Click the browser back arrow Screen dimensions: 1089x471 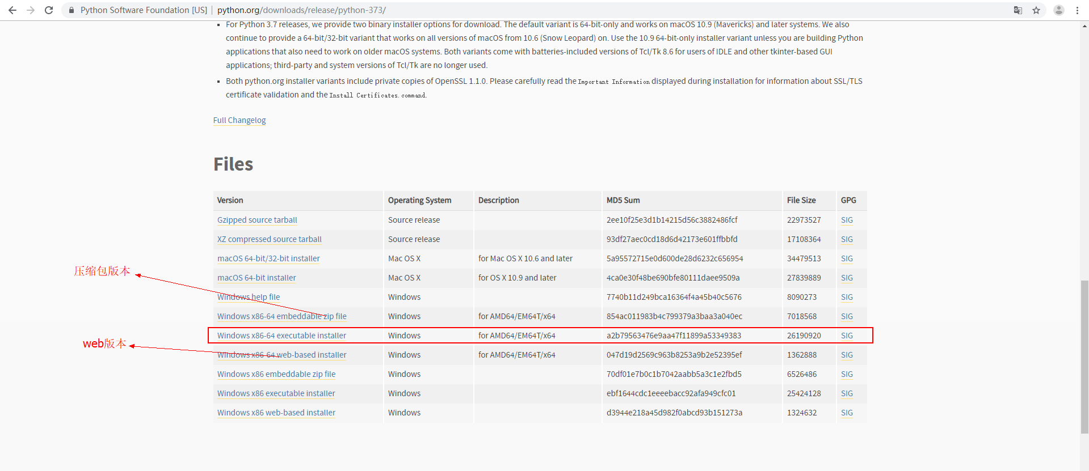tap(12, 10)
